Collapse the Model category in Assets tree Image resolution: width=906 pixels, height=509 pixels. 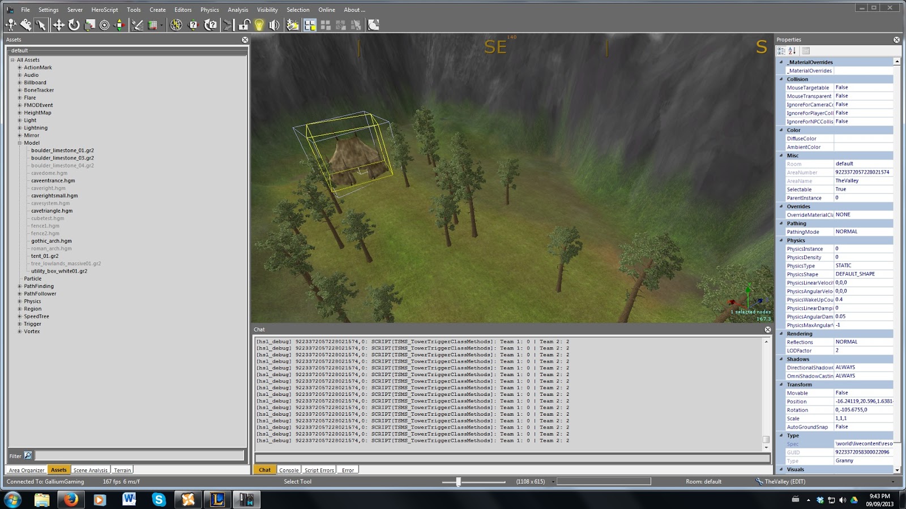click(x=20, y=143)
